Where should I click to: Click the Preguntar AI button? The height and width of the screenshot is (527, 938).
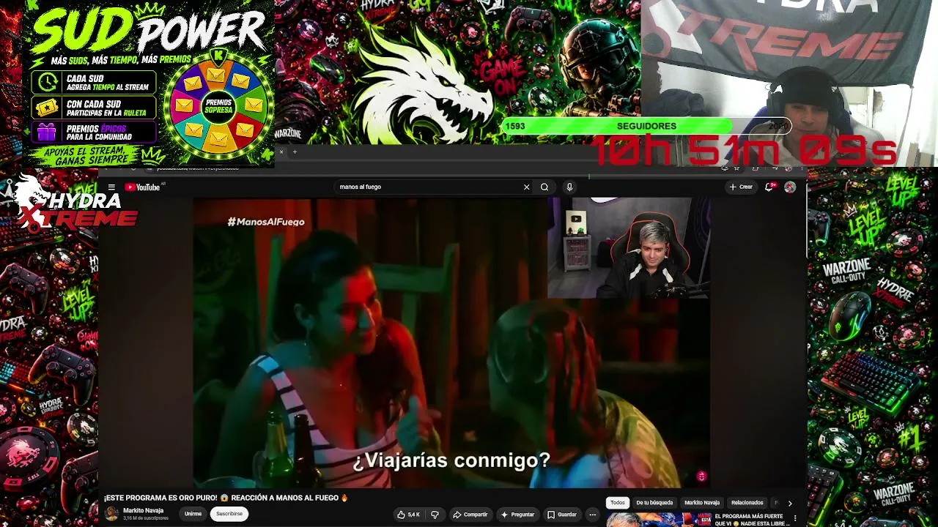click(518, 515)
